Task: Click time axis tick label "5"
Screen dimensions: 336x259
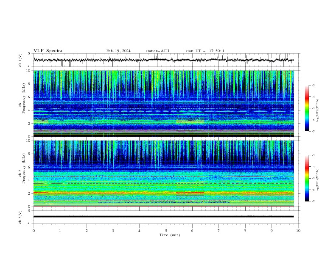Action: [166, 231]
